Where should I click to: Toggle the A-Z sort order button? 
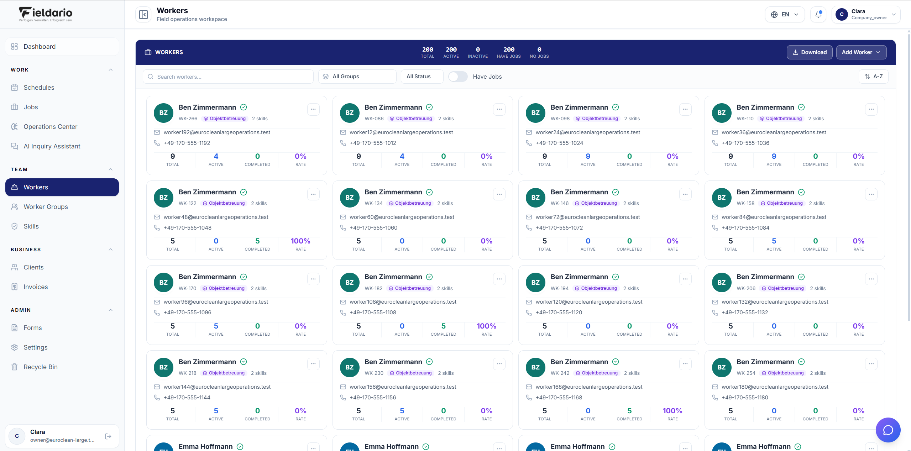coord(874,77)
